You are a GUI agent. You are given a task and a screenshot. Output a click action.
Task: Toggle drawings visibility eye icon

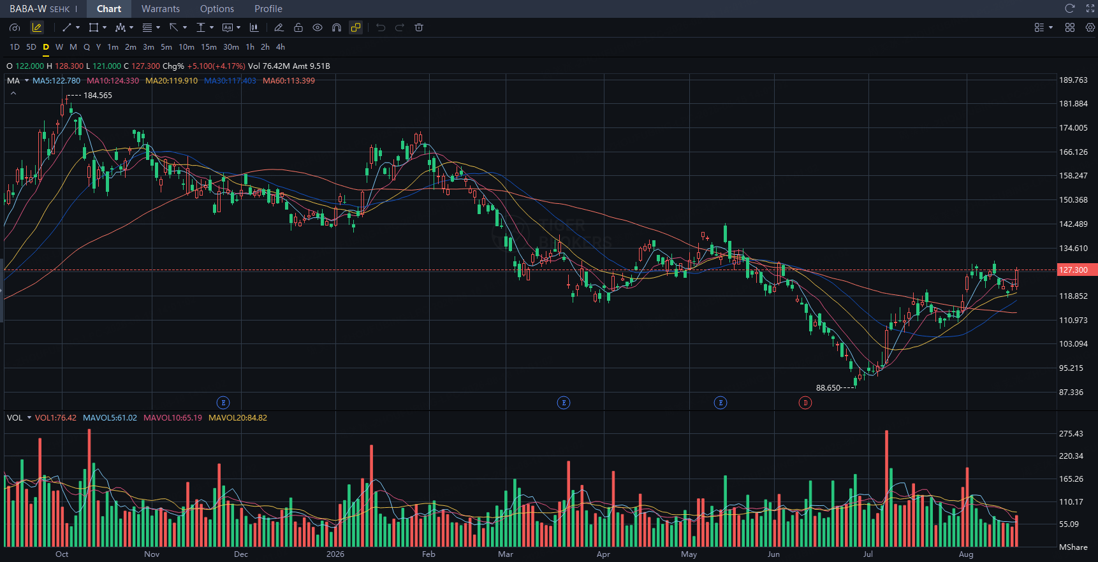[x=318, y=27]
